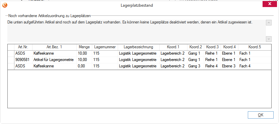279x124 pixels.
Task: Click ASDS in the Gang 3 row
Action: coord(23,66)
